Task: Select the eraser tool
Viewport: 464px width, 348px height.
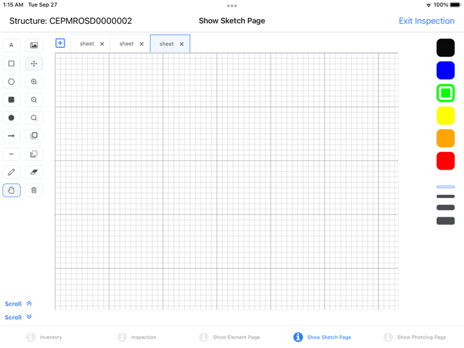Action: [x=34, y=172]
